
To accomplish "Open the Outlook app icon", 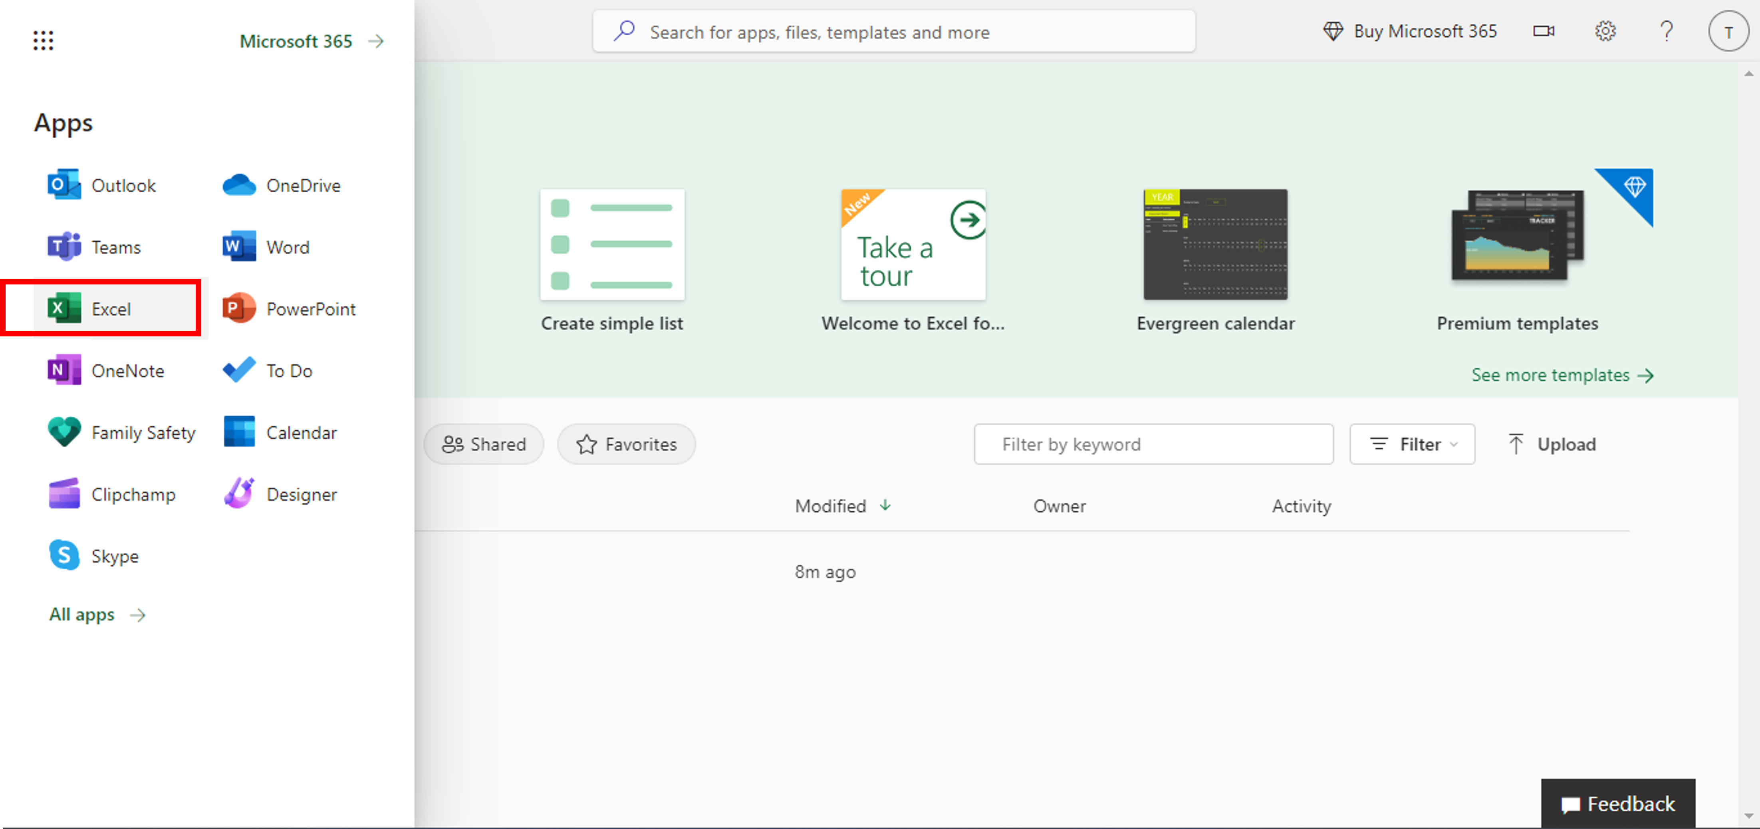I will point(64,185).
